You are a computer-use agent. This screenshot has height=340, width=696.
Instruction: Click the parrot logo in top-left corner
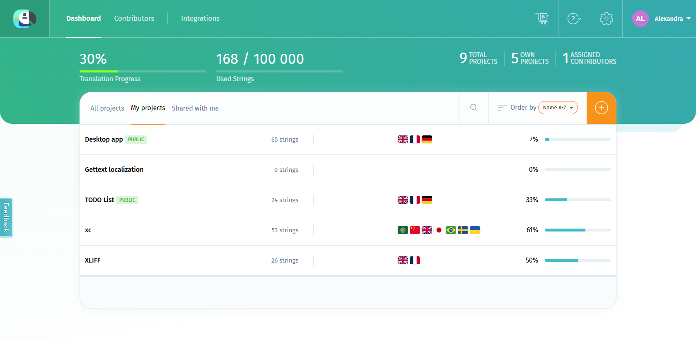(x=24, y=19)
